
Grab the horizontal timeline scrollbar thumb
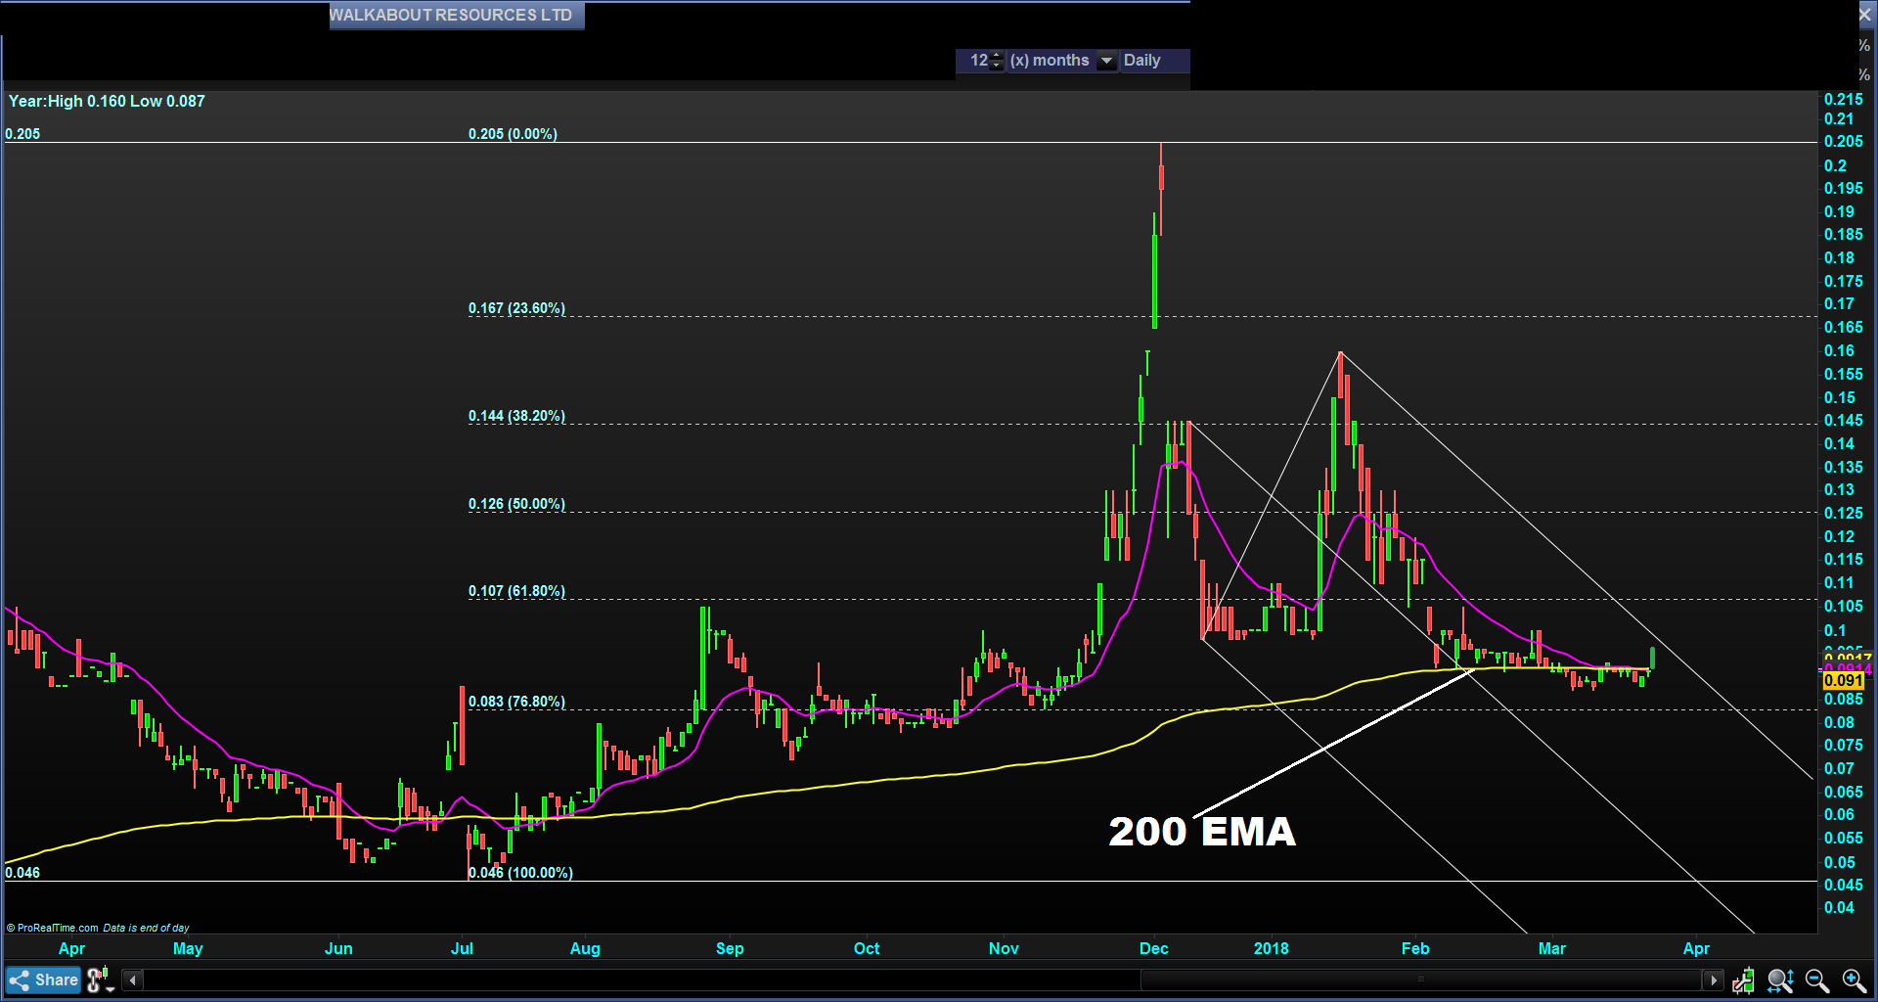point(1420,979)
